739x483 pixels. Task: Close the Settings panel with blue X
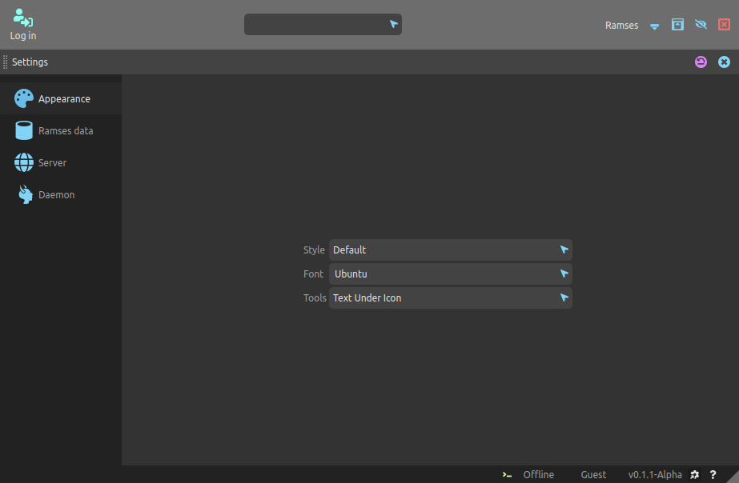coord(724,62)
